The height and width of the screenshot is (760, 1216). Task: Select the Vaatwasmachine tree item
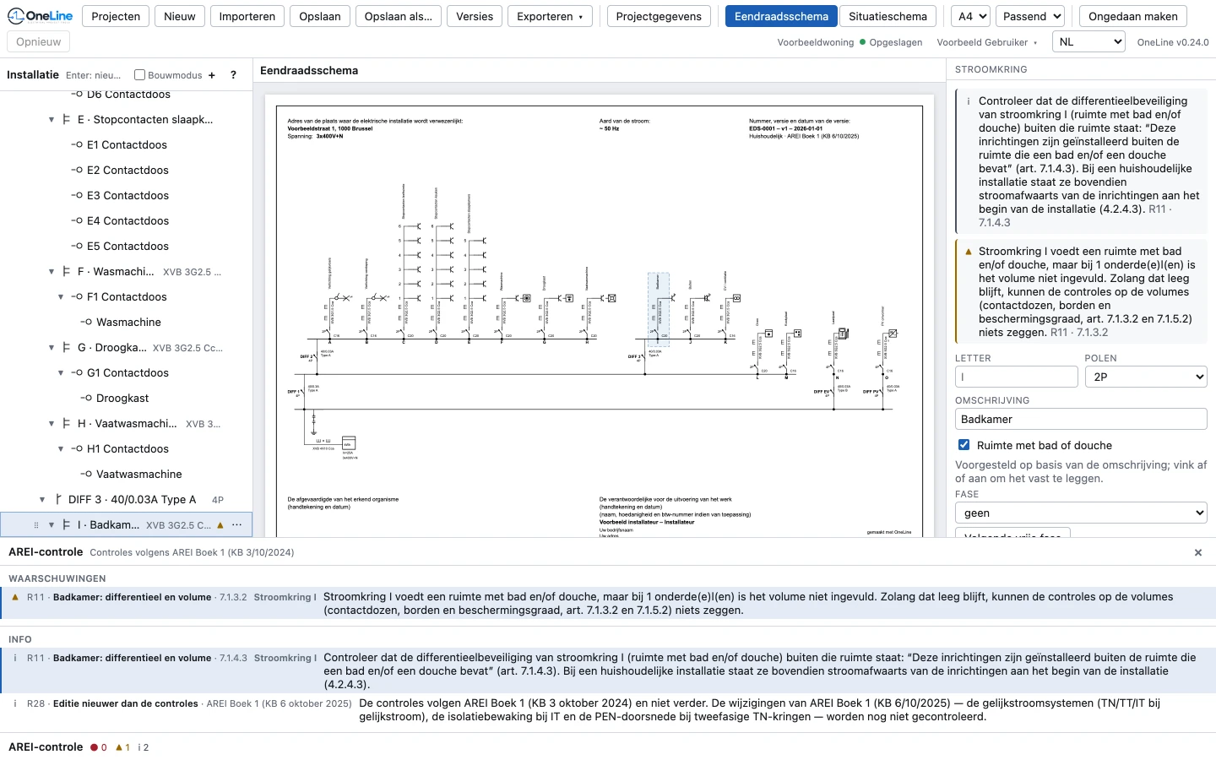(127, 475)
